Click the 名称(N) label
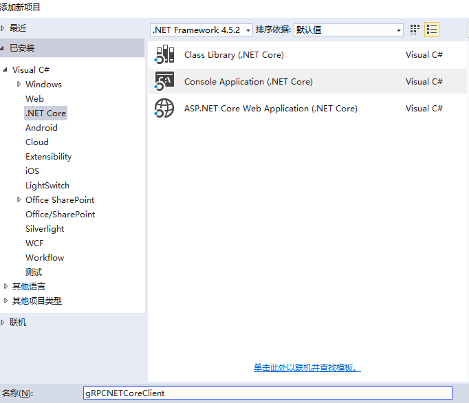Image resolution: width=469 pixels, height=403 pixels. [17, 393]
